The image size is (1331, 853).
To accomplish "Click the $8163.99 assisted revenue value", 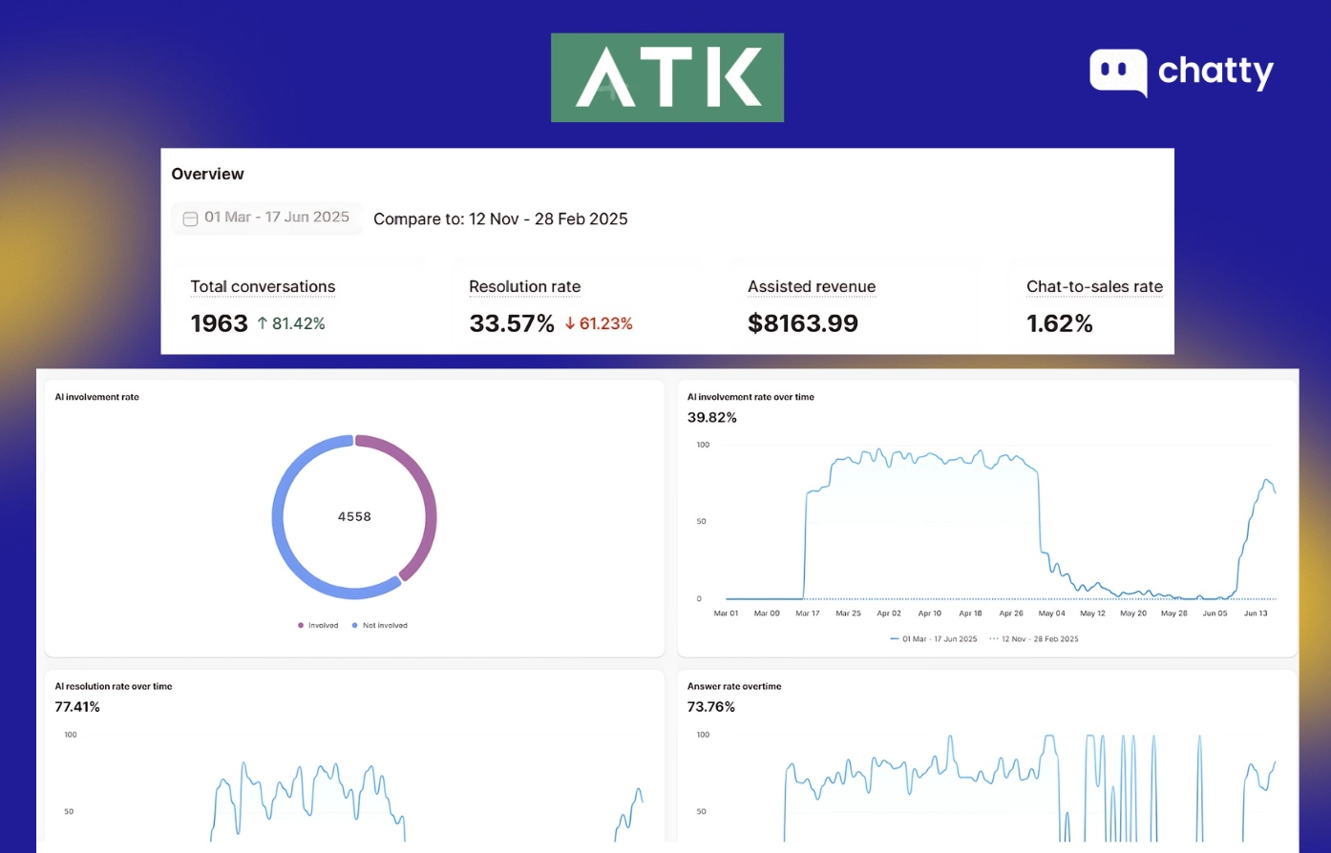I will click(x=803, y=323).
